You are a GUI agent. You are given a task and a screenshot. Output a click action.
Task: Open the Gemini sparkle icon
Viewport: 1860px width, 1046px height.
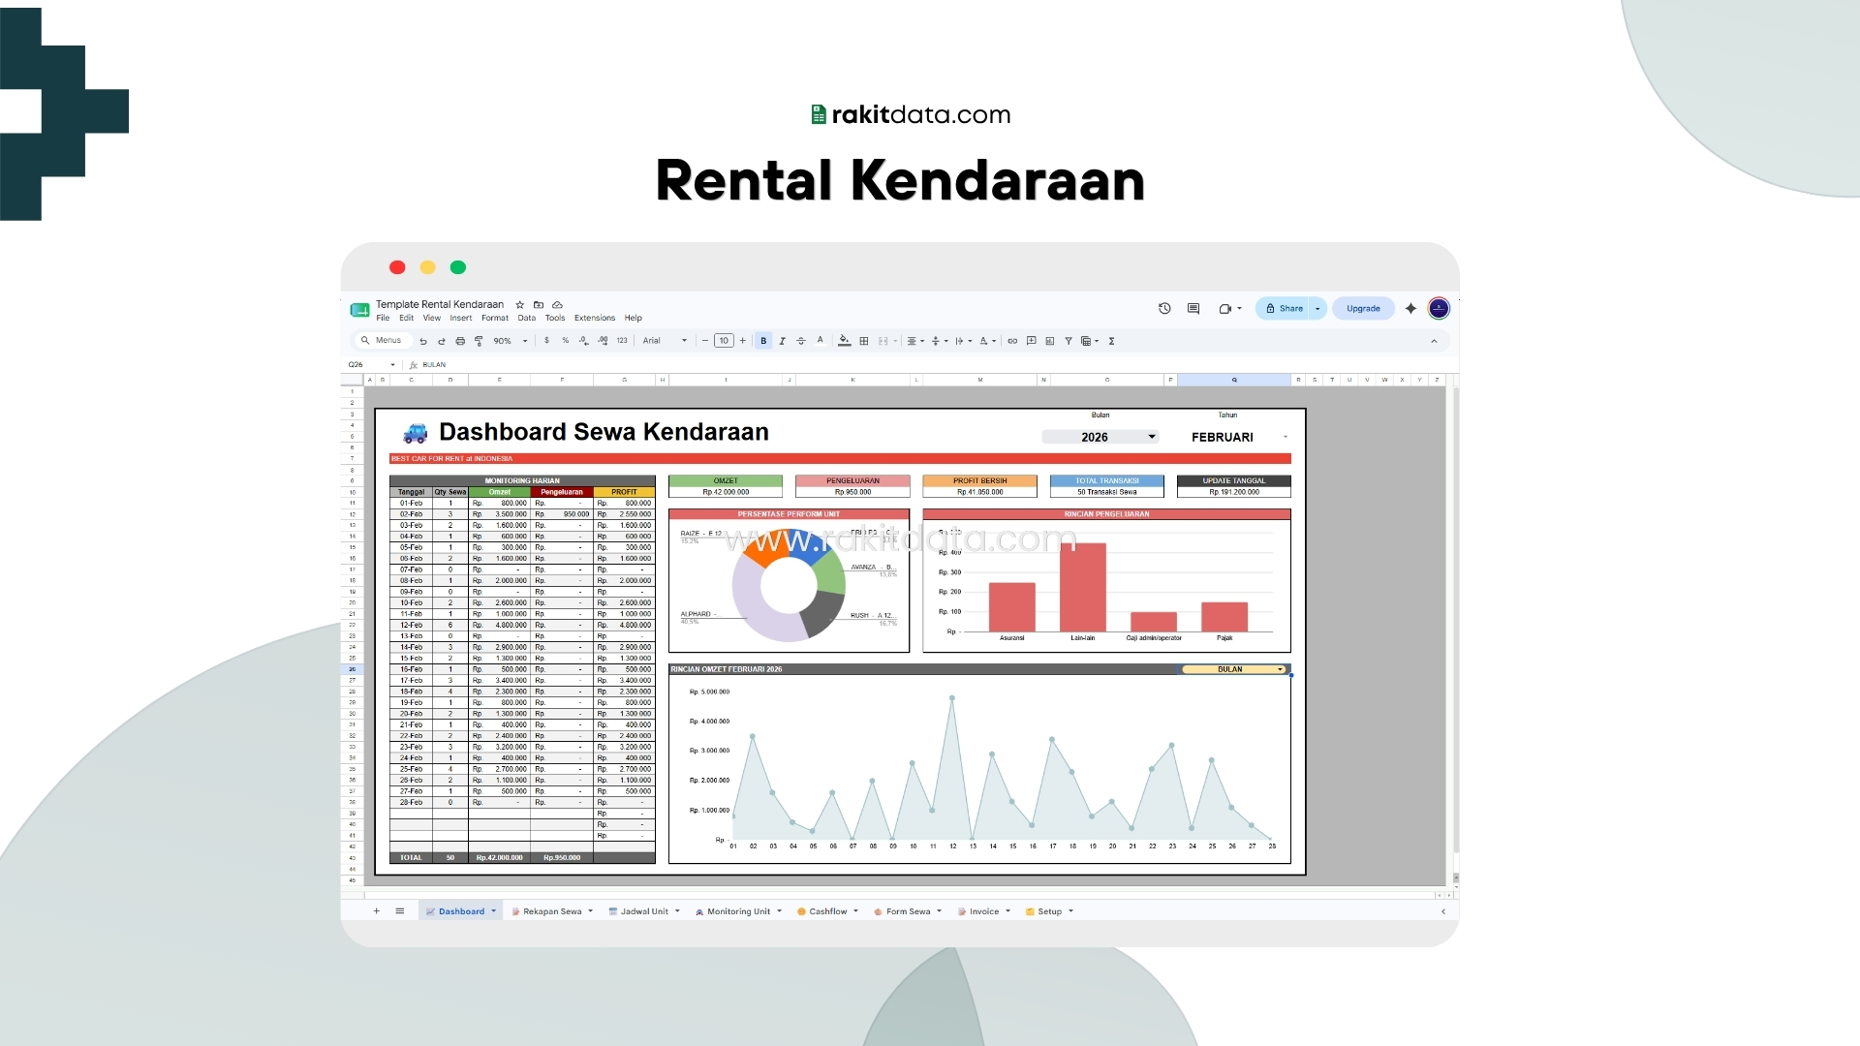1410,308
